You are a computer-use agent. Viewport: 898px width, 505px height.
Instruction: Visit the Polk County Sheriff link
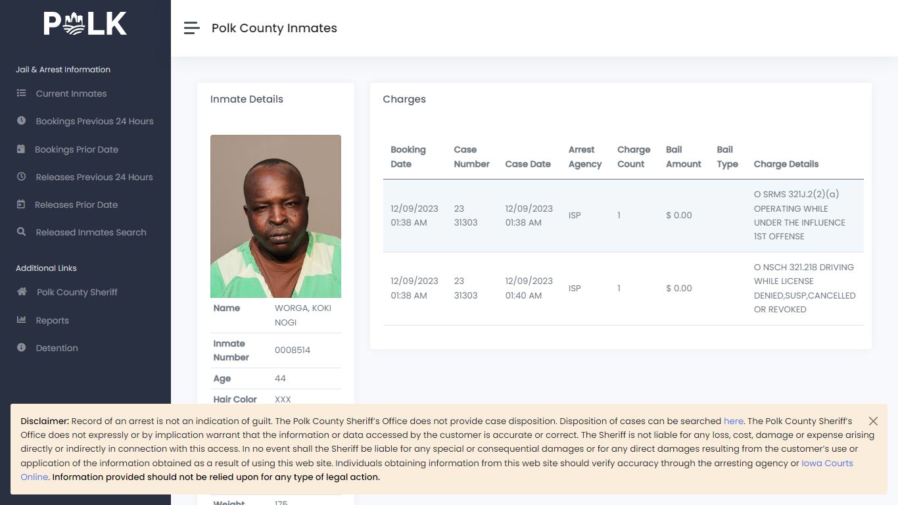[x=77, y=292]
